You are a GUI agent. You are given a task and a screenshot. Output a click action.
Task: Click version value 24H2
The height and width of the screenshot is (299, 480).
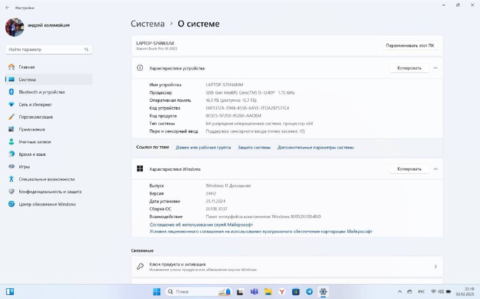pos(211,194)
